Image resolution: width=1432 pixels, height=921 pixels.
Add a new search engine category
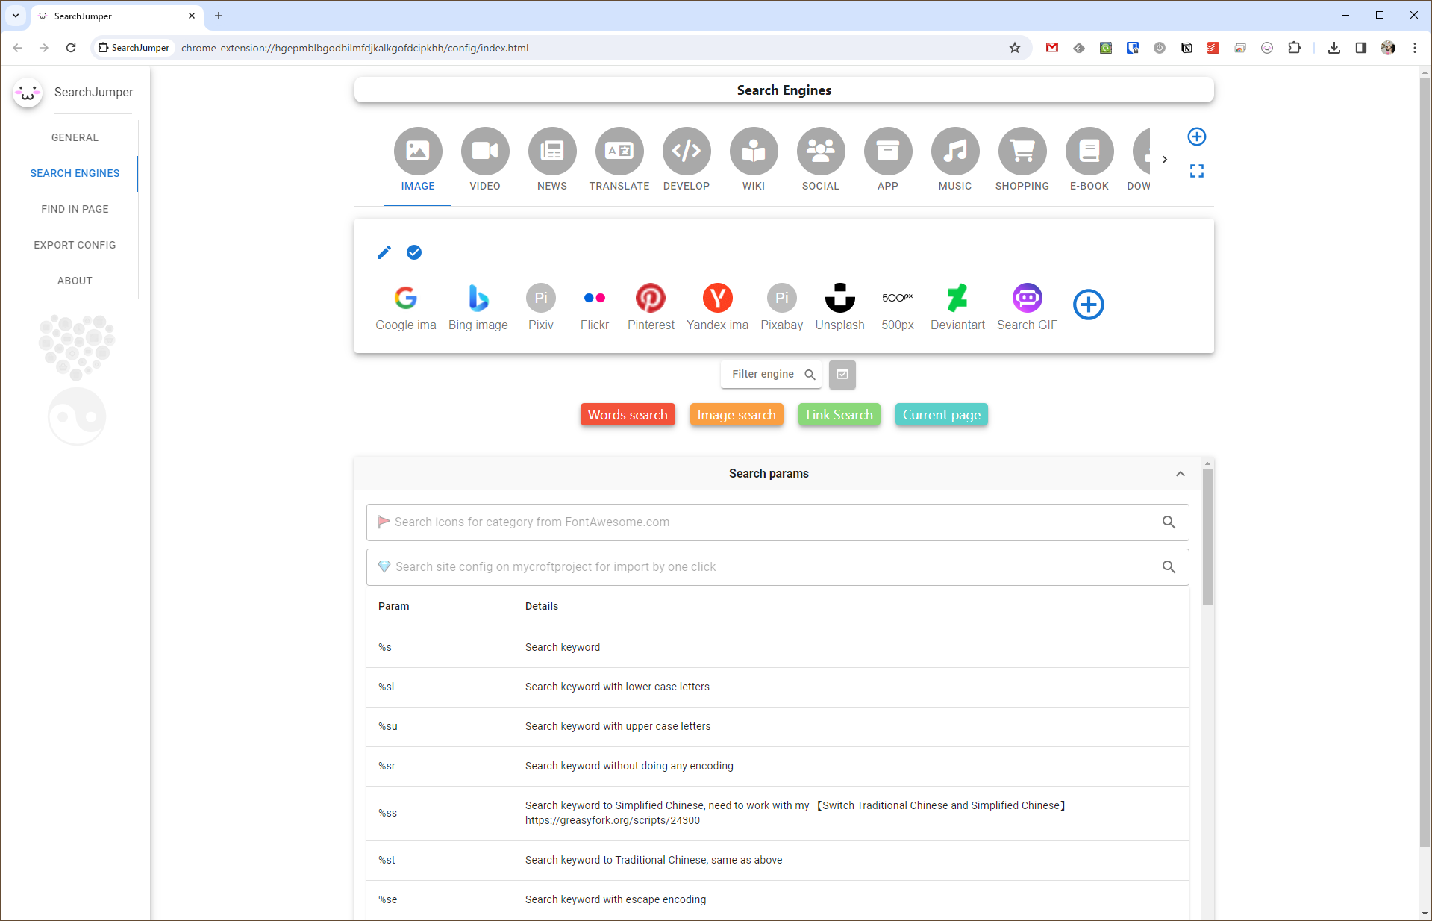pyautogui.click(x=1197, y=137)
